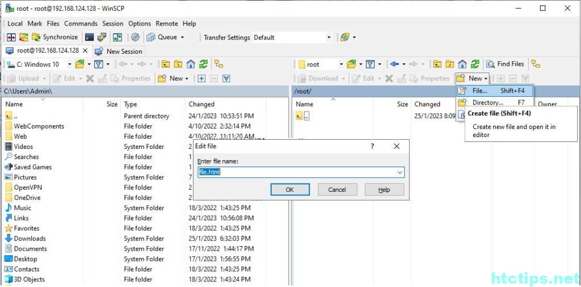Open the Help menu

coord(189,24)
